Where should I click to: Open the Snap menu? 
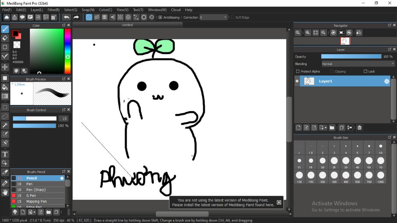click(x=88, y=10)
